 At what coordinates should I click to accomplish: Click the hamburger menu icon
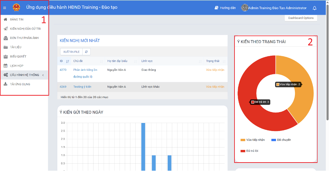[x=5, y=8]
